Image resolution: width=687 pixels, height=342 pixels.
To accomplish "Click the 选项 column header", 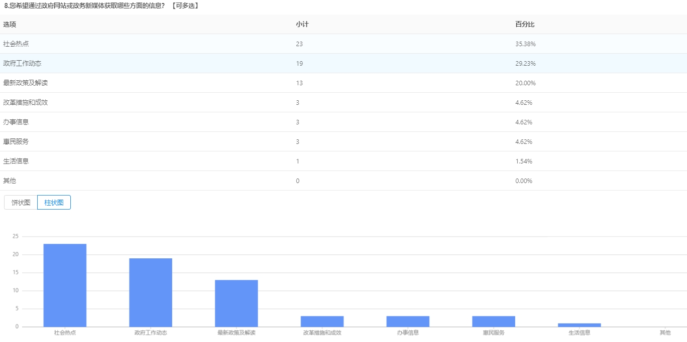I will click(x=10, y=24).
